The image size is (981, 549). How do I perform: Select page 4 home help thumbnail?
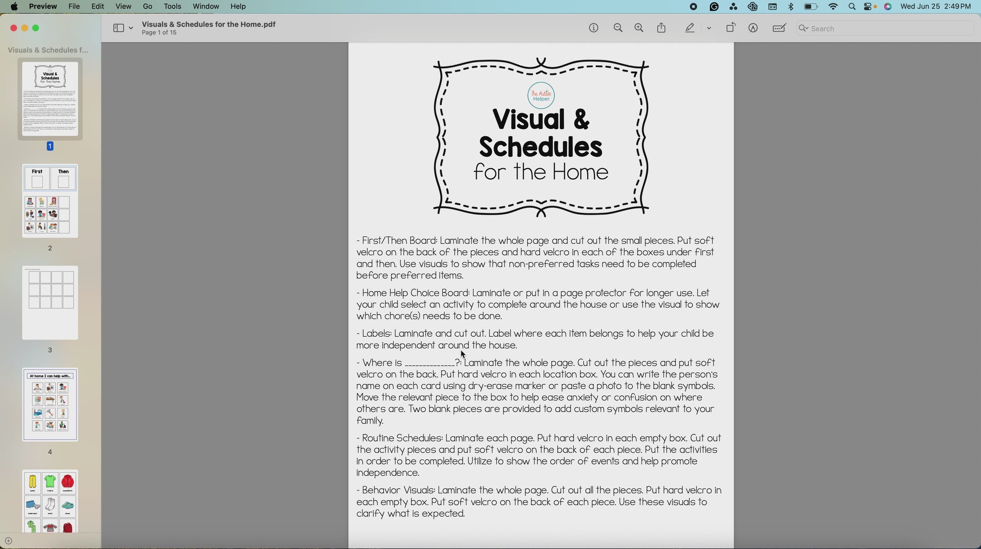[x=50, y=405]
